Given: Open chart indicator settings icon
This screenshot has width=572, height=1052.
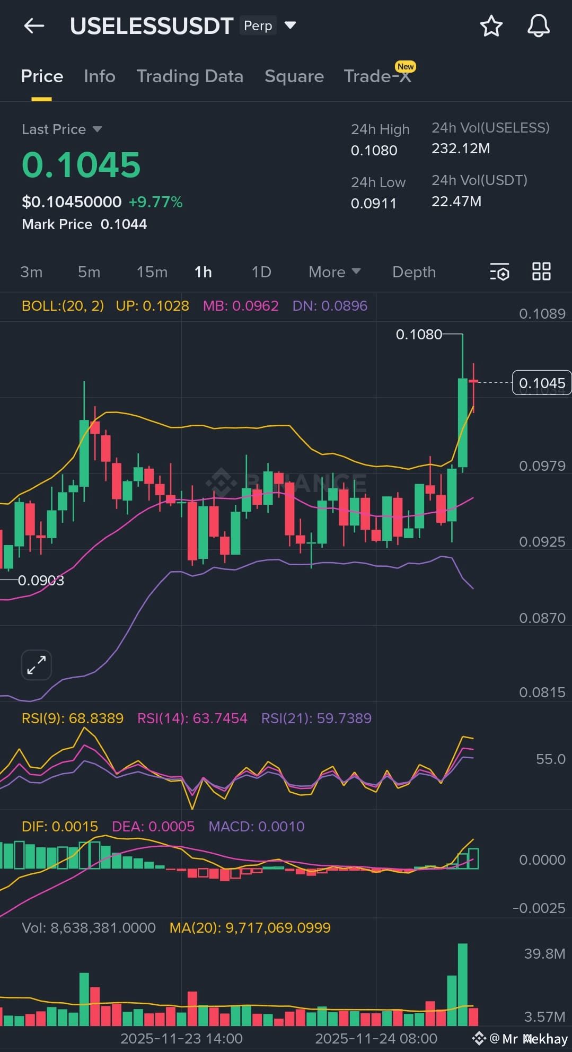Looking at the screenshot, I should point(499,271).
